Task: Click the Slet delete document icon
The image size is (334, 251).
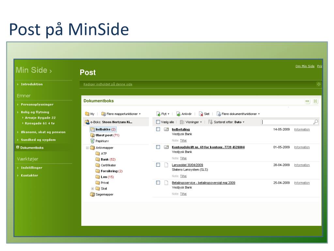Action: tap(201, 114)
